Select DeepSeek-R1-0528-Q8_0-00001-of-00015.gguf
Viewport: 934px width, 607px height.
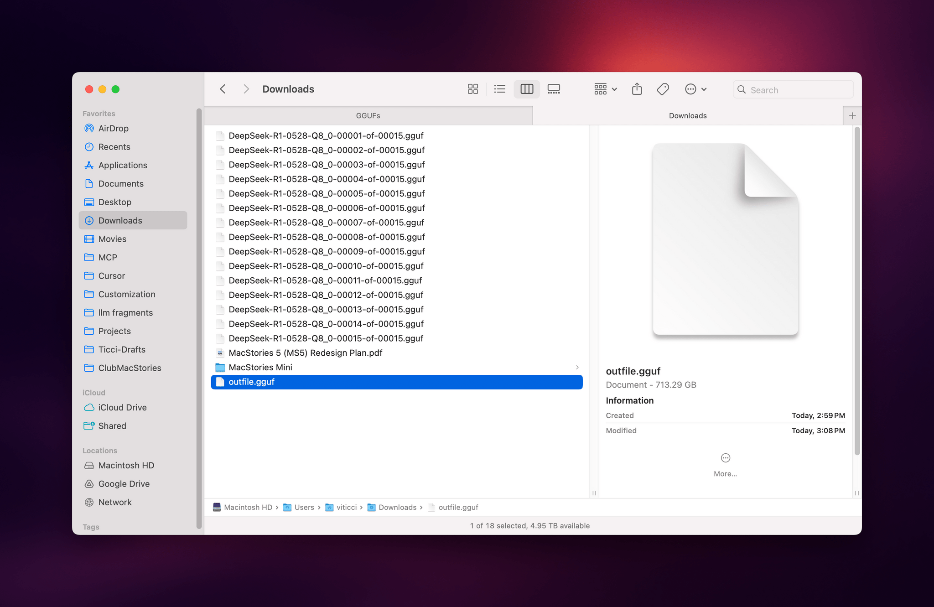[x=397, y=135]
